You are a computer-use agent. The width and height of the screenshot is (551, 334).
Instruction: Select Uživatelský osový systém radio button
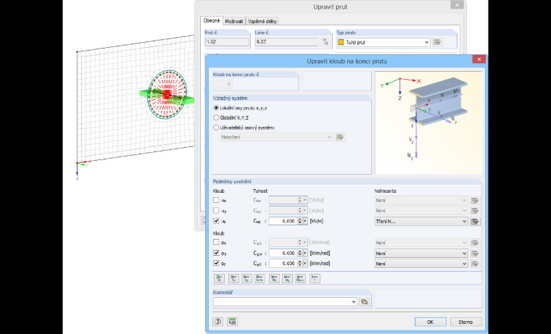tap(216, 128)
